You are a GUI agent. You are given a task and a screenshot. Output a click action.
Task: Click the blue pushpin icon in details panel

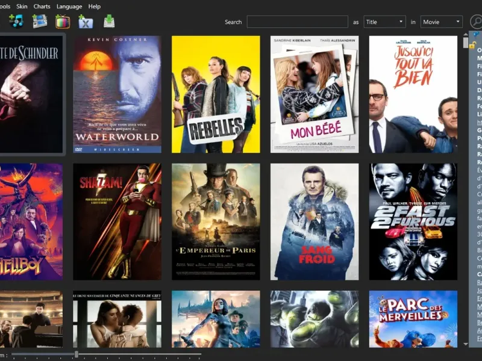click(x=476, y=34)
